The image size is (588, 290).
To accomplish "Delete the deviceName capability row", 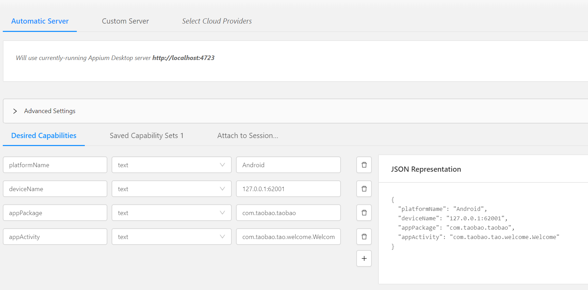I will click(364, 189).
